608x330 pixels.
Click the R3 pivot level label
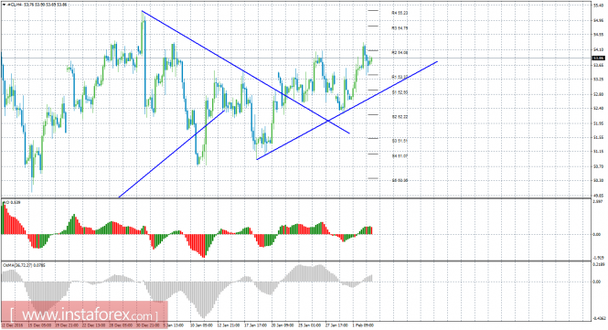(400, 28)
